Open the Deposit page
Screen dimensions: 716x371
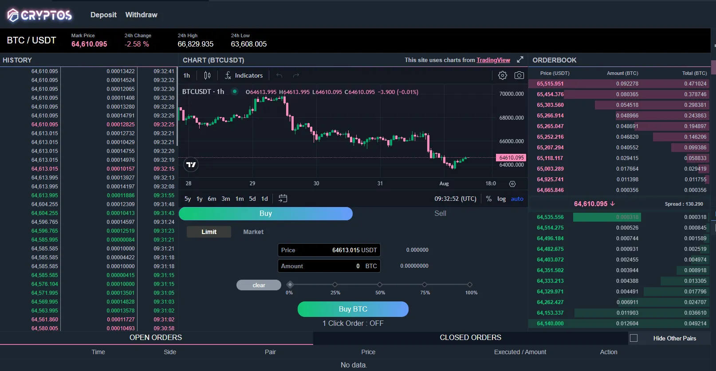[103, 15]
